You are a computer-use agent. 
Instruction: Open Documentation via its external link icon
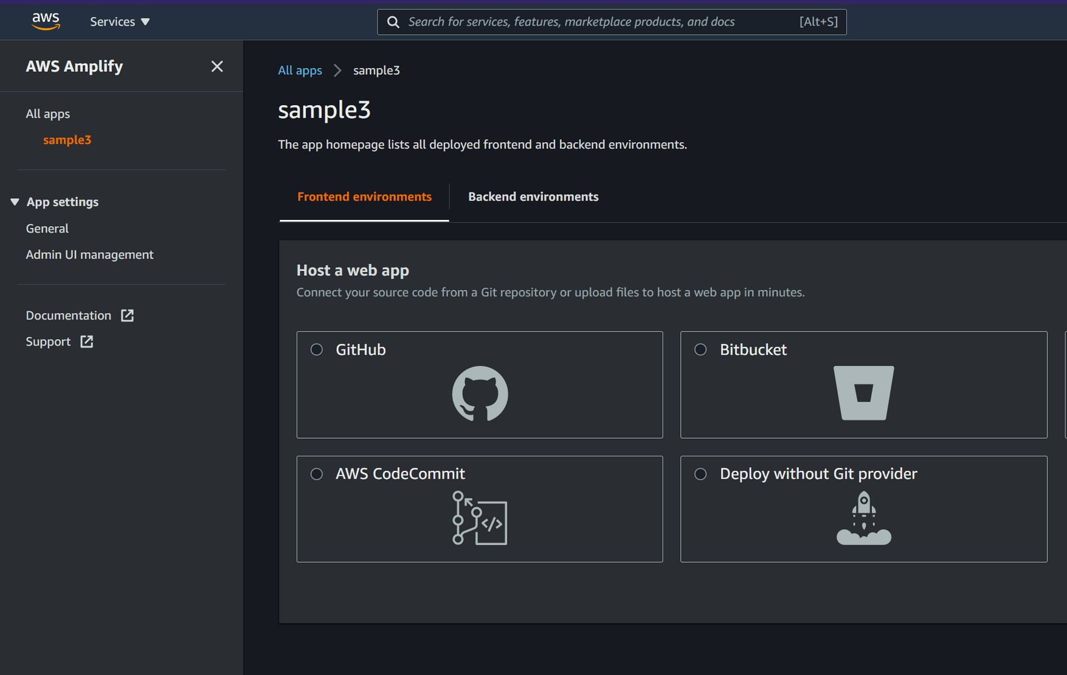[x=126, y=315]
